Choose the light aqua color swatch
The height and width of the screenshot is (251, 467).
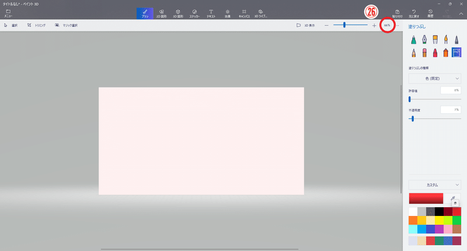pos(413,229)
